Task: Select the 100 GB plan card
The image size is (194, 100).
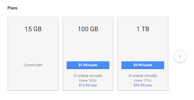Action: tap(88, 54)
